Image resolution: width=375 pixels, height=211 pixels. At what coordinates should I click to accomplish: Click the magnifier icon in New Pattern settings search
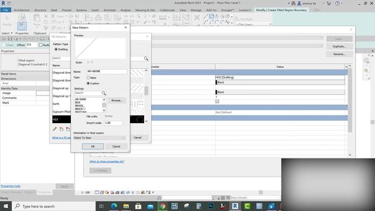tap(104, 93)
